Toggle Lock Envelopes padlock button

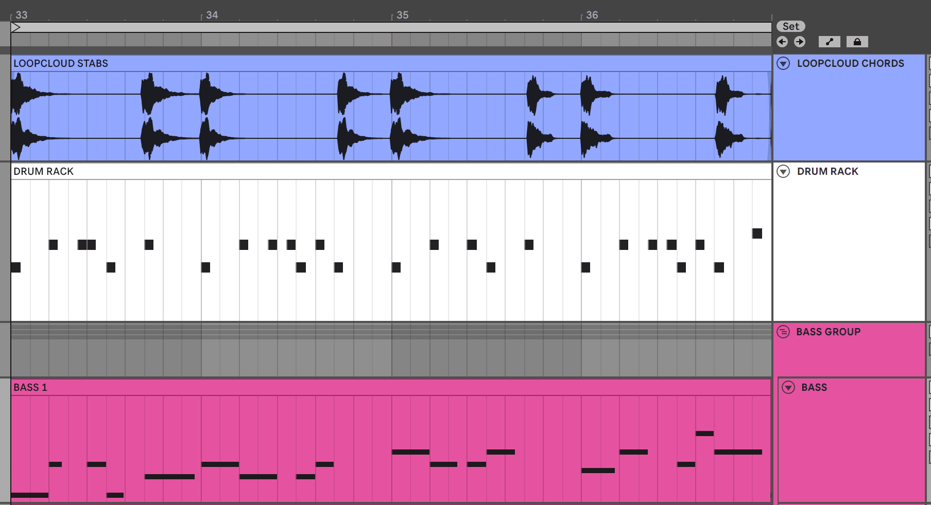(x=857, y=42)
